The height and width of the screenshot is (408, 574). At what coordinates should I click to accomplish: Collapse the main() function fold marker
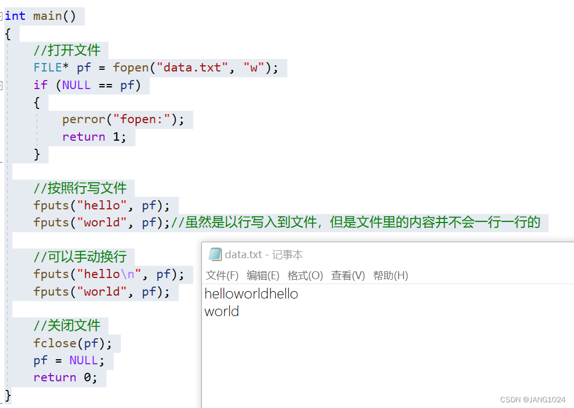(x=2, y=15)
